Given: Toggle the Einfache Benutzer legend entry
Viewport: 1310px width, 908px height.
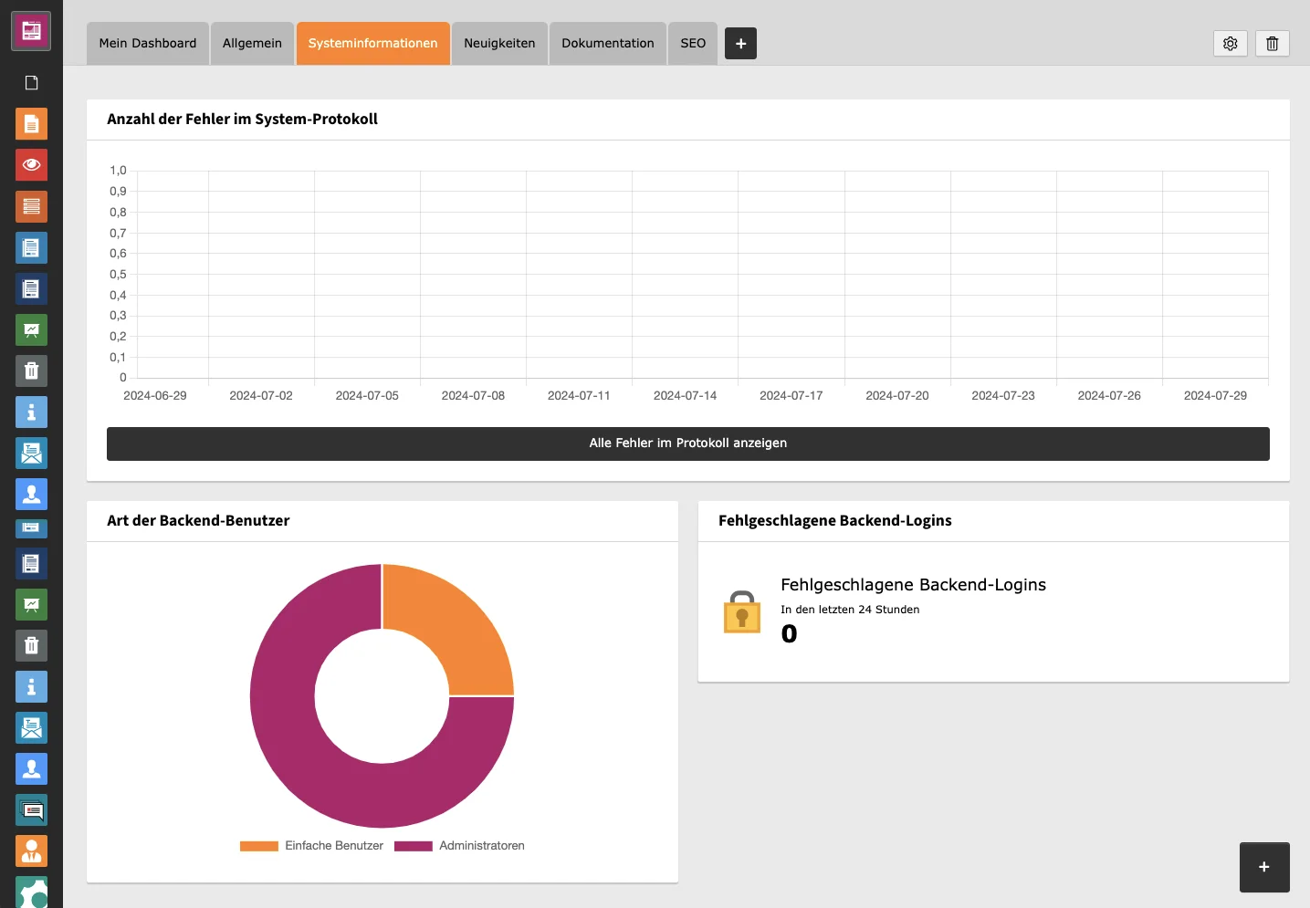Looking at the screenshot, I should tap(311, 846).
